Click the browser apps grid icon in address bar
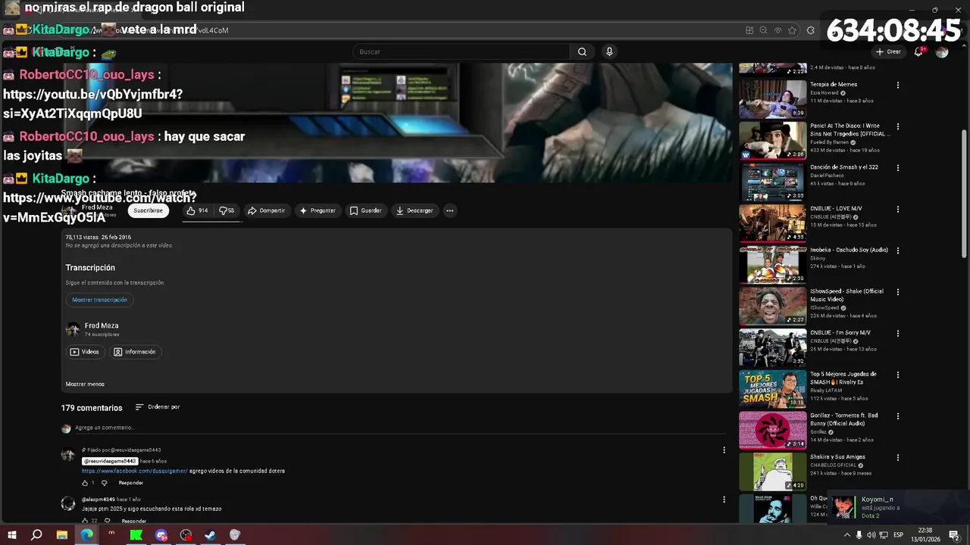The height and width of the screenshot is (545, 970). click(x=749, y=30)
